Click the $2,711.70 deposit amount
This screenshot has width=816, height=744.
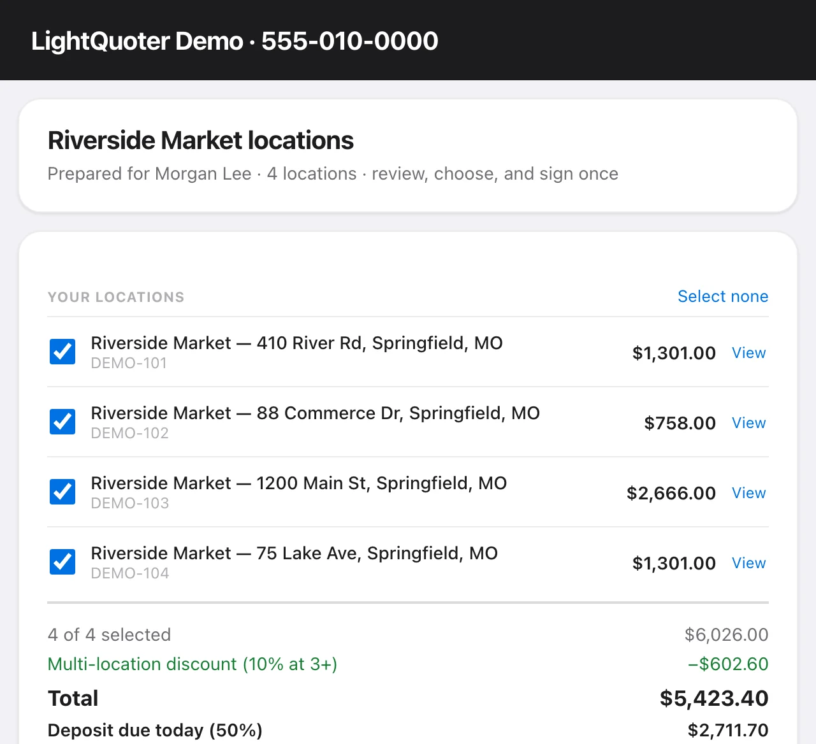pyautogui.click(x=728, y=730)
